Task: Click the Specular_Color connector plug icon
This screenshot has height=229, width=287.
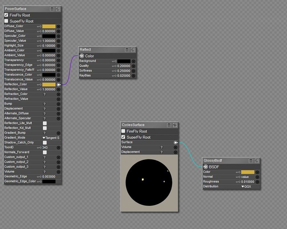Action: tap(58, 36)
